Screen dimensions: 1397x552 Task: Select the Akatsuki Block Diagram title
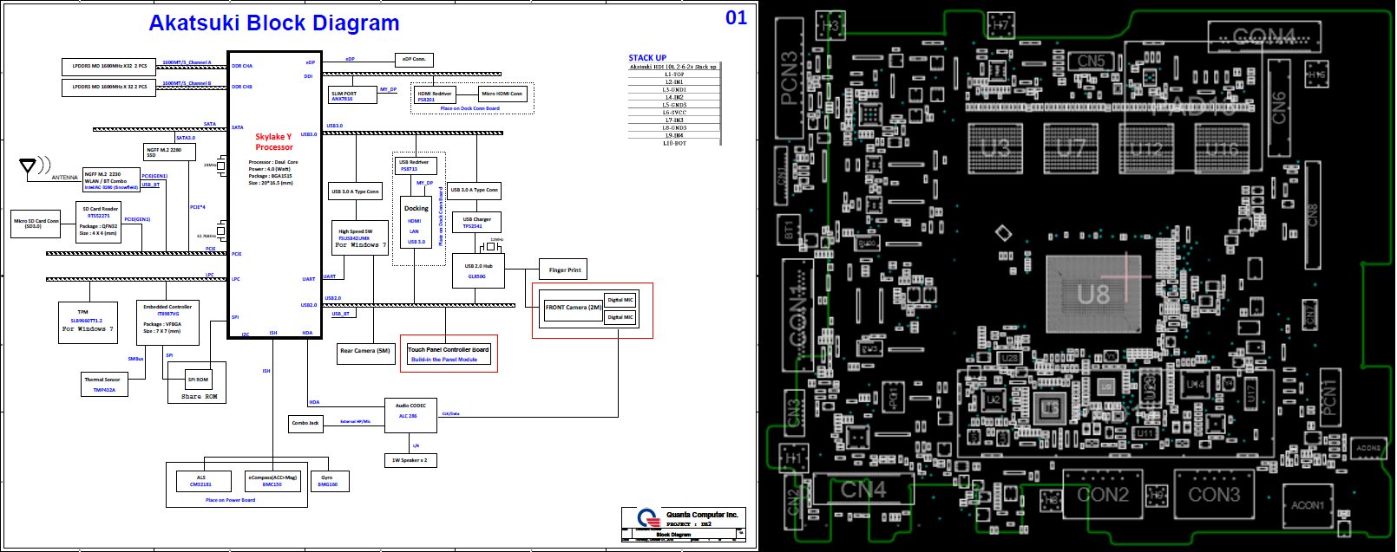click(274, 23)
